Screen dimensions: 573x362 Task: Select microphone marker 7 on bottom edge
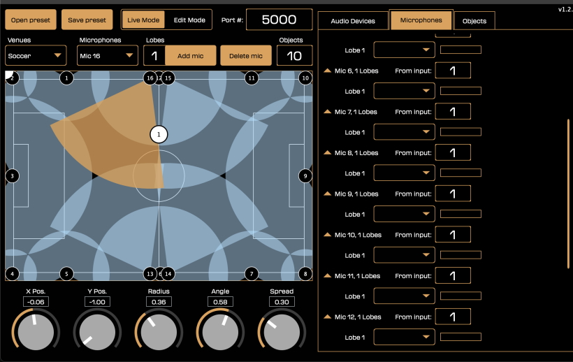point(251,273)
